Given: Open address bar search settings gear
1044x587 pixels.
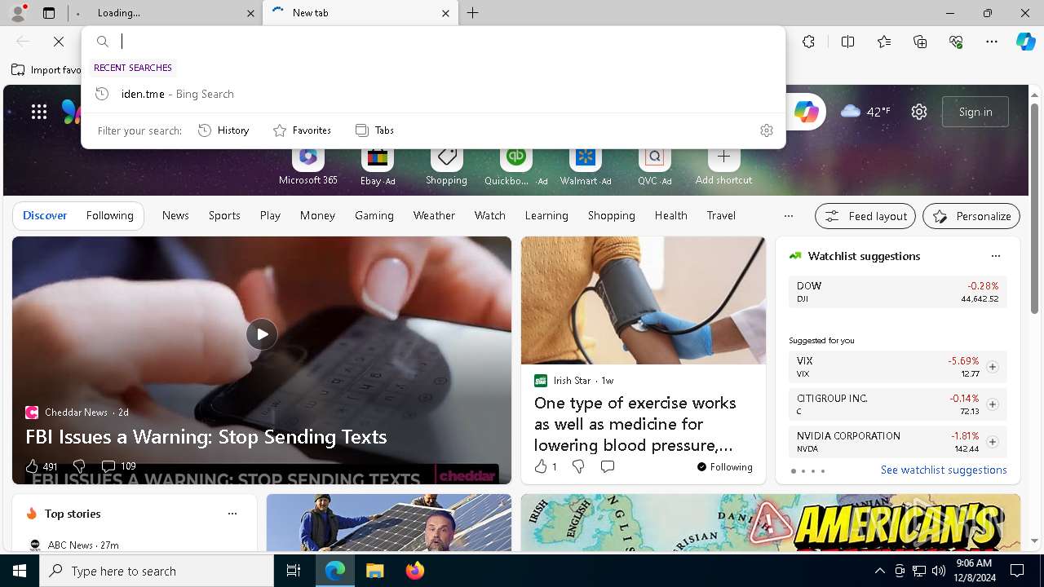Looking at the screenshot, I should tap(766, 130).
